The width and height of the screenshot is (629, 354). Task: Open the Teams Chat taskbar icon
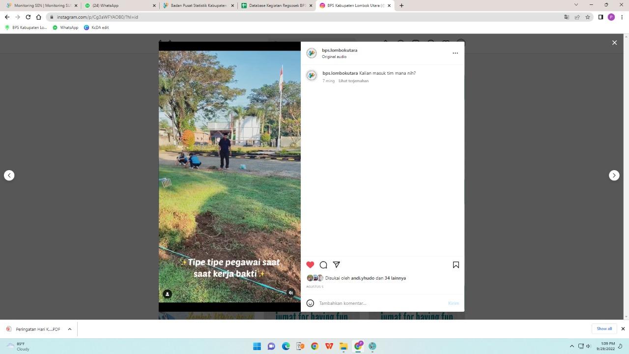271,346
